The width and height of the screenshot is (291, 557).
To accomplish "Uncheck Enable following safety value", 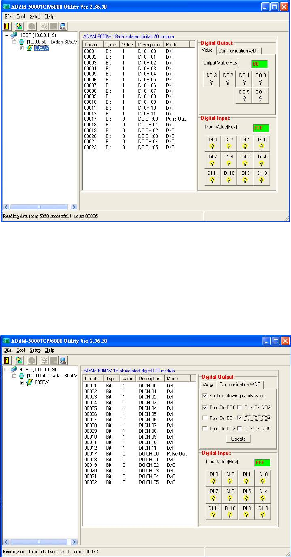I will 205,395.
